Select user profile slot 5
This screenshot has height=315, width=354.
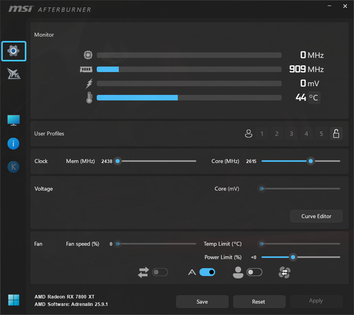pyautogui.click(x=321, y=134)
